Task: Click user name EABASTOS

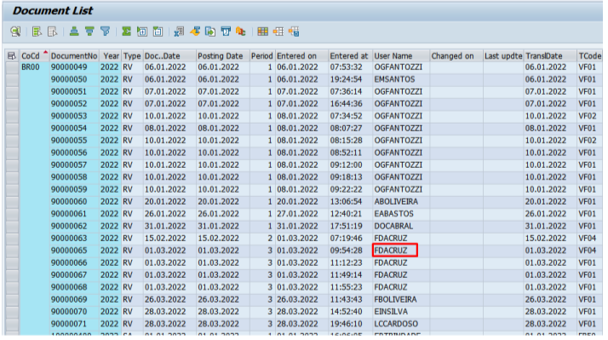Action: pos(393,214)
